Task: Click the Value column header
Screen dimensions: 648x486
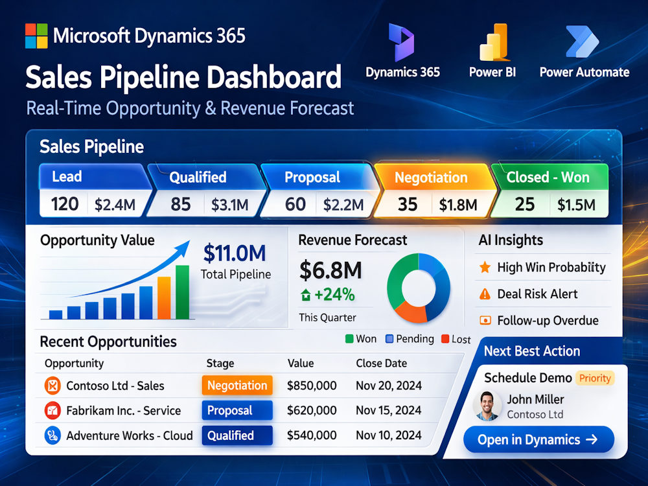Action: tap(301, 364)
